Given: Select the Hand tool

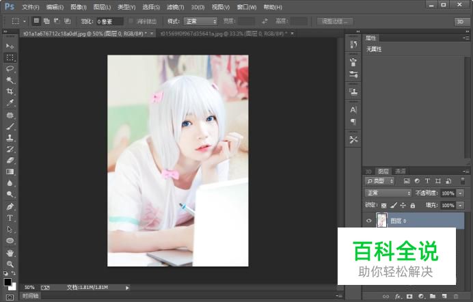Looking at the screenshot, I should (x=10, y=253).
